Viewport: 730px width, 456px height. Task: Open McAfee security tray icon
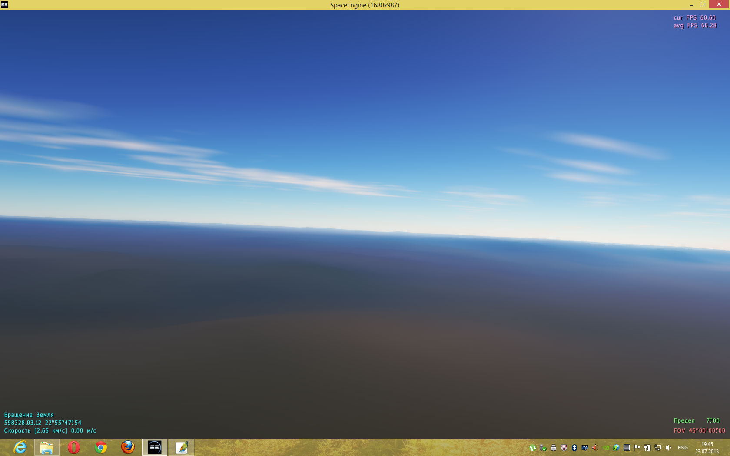pos(564,448)
